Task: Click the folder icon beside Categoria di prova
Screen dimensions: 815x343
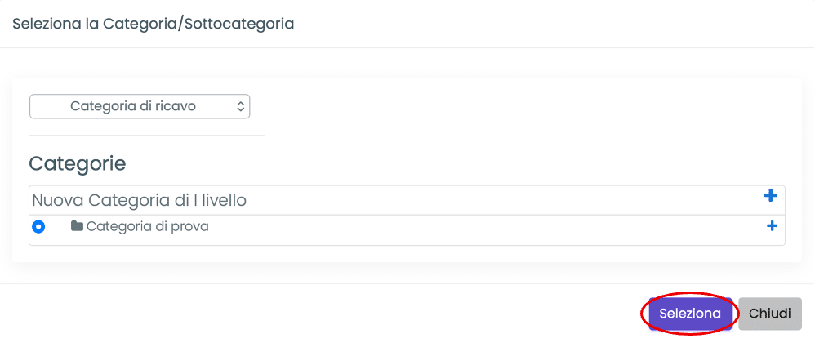Action: [77, 226]
